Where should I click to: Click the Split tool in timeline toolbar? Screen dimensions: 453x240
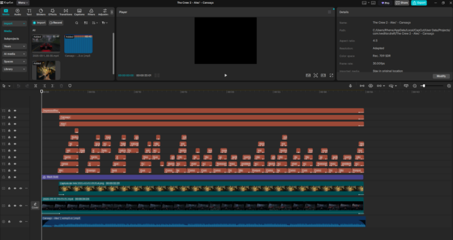click(35, 85)
